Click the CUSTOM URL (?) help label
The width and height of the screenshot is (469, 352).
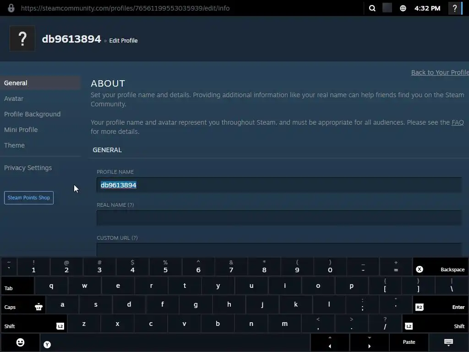coord(117,238)
